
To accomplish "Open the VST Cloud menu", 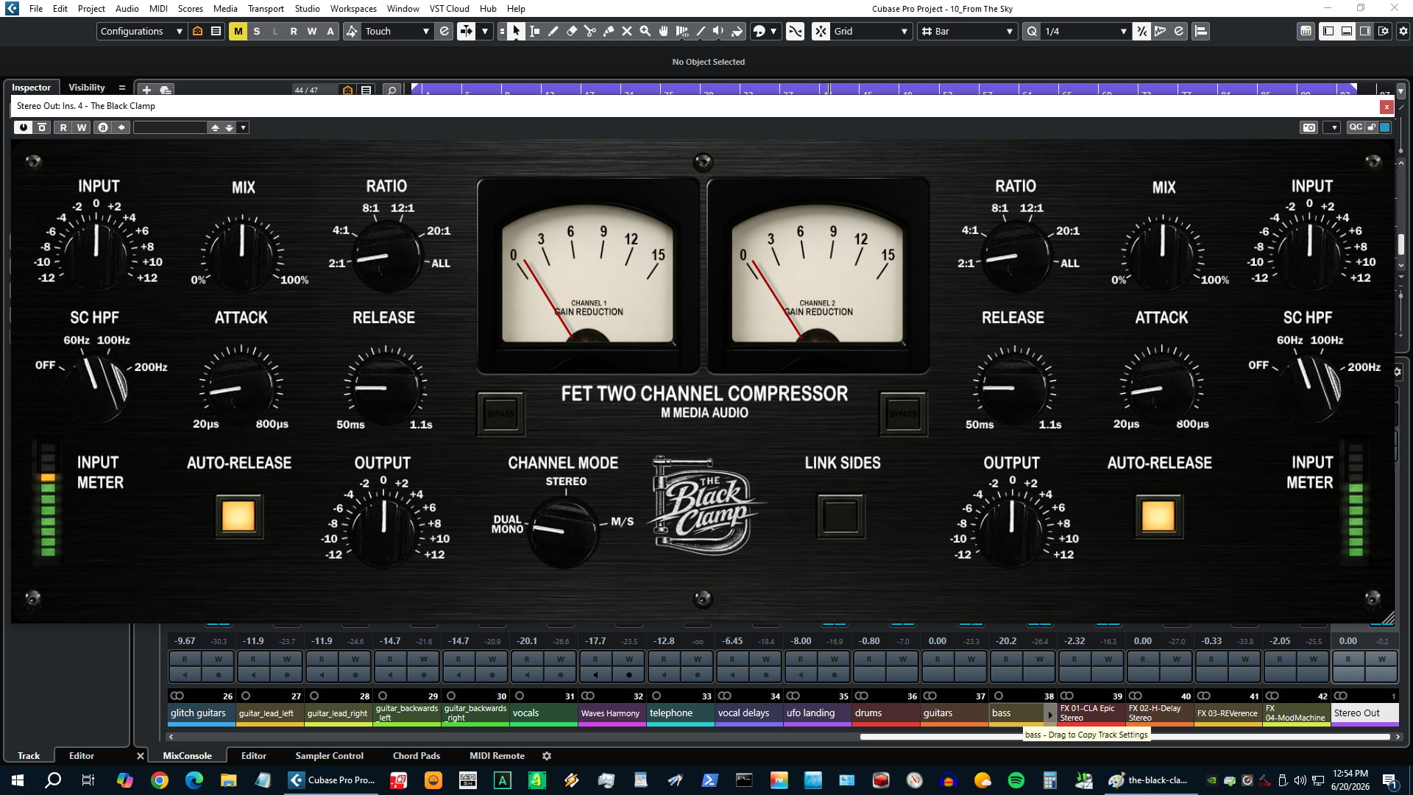I will click(449, 9).
